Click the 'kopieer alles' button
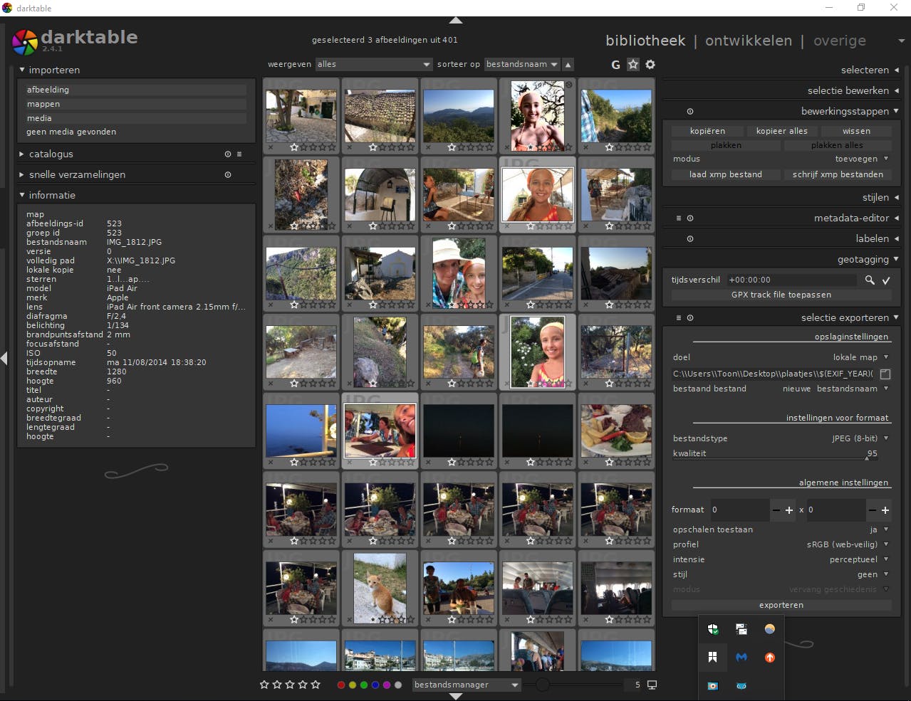 pyautogui.click(x=781, y=131)
